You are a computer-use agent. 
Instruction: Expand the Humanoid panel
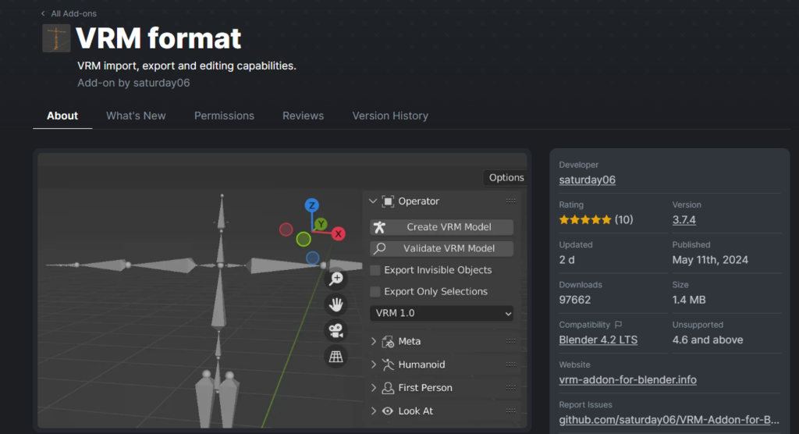click(x=374, y=365)
